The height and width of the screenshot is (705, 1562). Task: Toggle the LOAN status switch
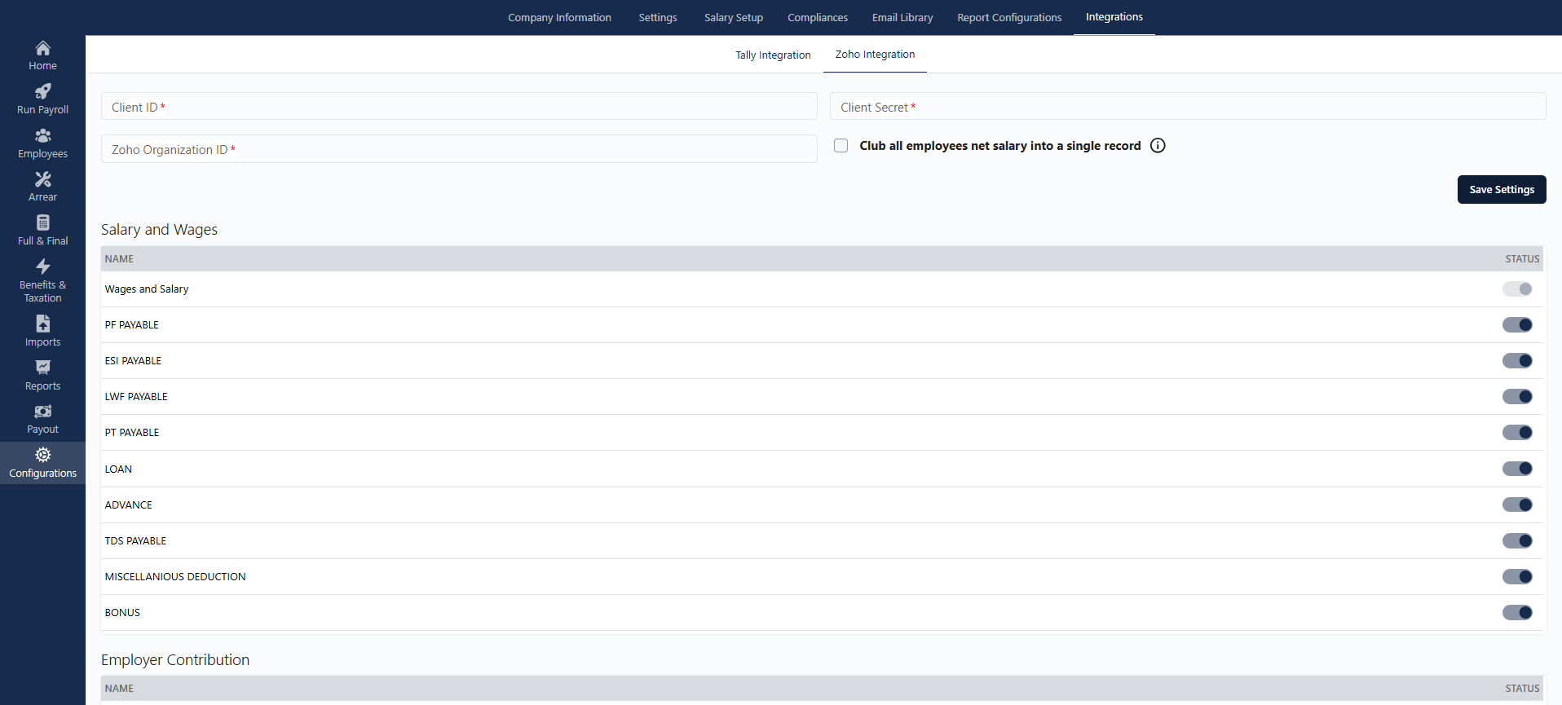(1517, 469)
